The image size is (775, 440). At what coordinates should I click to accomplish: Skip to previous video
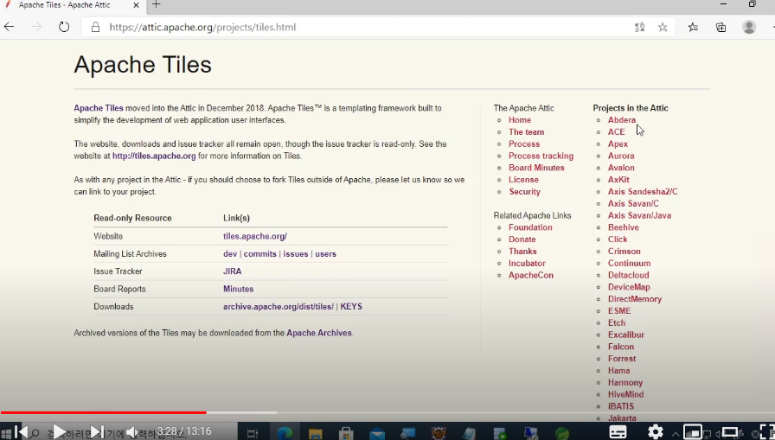click(22, 431)
